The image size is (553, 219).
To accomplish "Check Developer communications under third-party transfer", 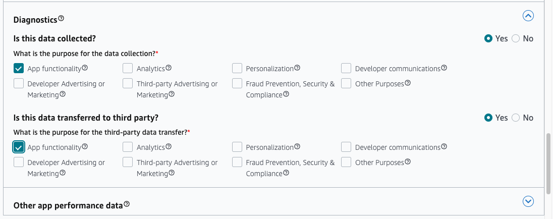I will coord(346,147).
